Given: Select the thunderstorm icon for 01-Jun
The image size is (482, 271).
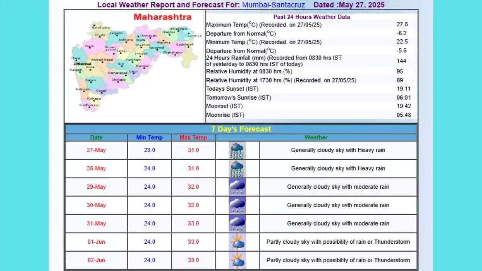Looking at the screenshot, I should [237, 241].
